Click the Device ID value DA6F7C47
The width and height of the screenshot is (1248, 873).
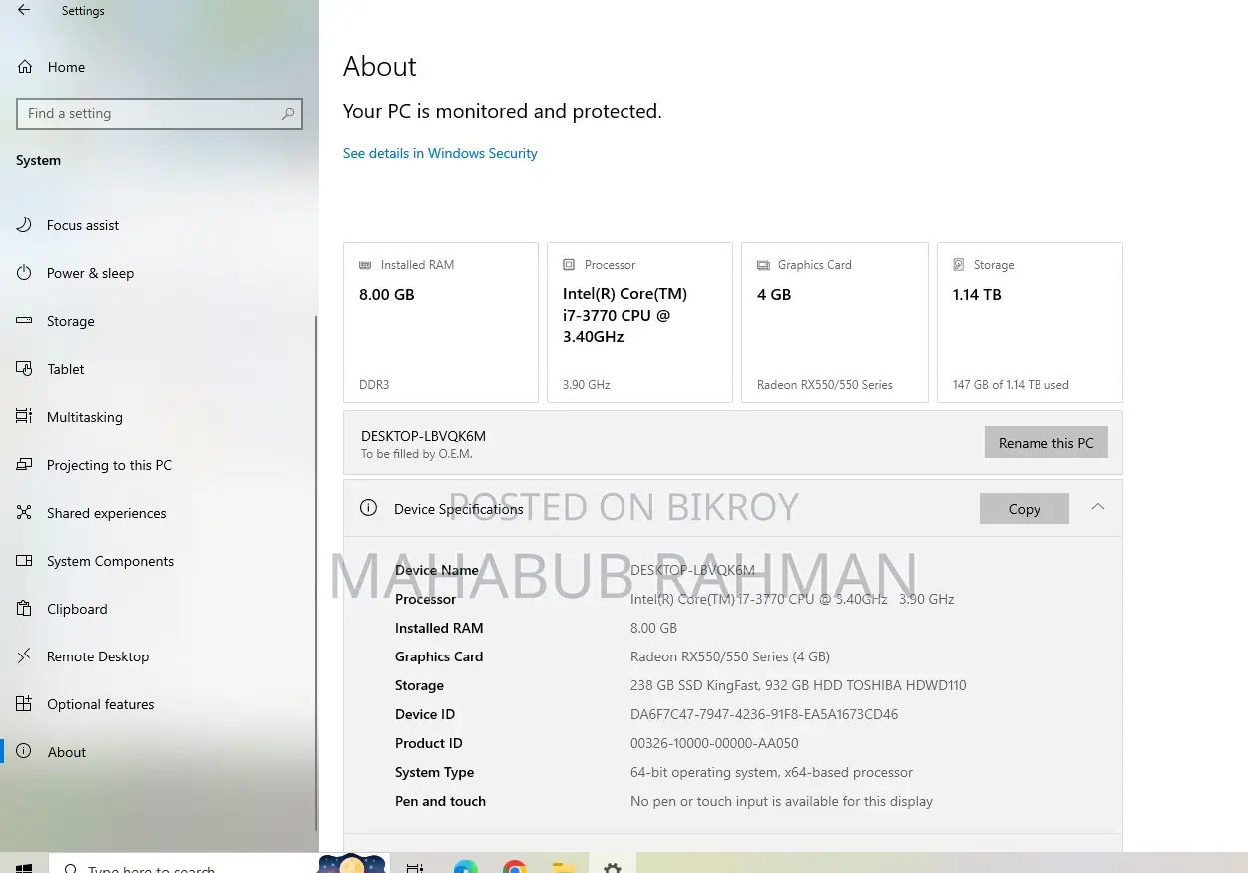[x=764, y=714]
